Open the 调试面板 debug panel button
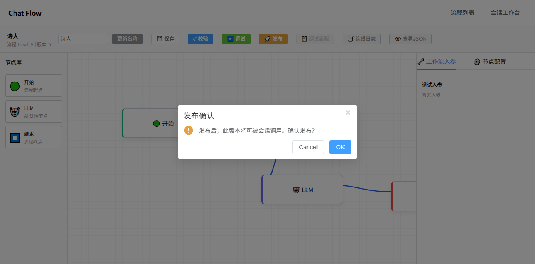 (x=315, y=39)
